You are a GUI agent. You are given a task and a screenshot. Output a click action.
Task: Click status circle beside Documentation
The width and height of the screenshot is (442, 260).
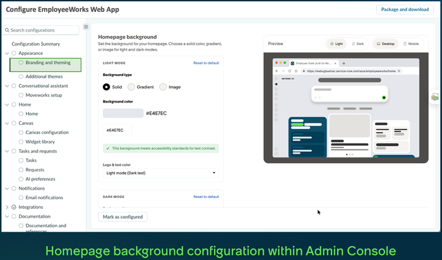pos(14,216)
